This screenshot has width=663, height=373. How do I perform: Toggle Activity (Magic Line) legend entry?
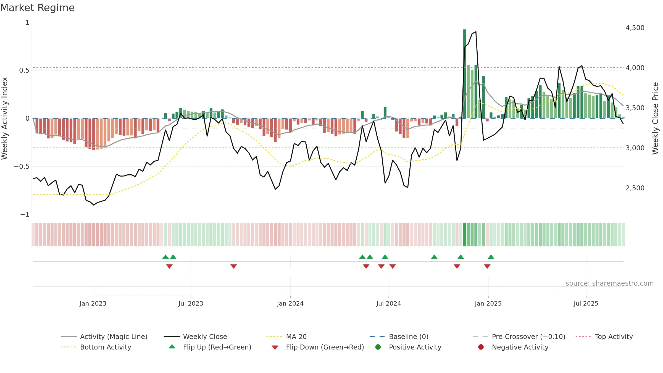[104, 337]
